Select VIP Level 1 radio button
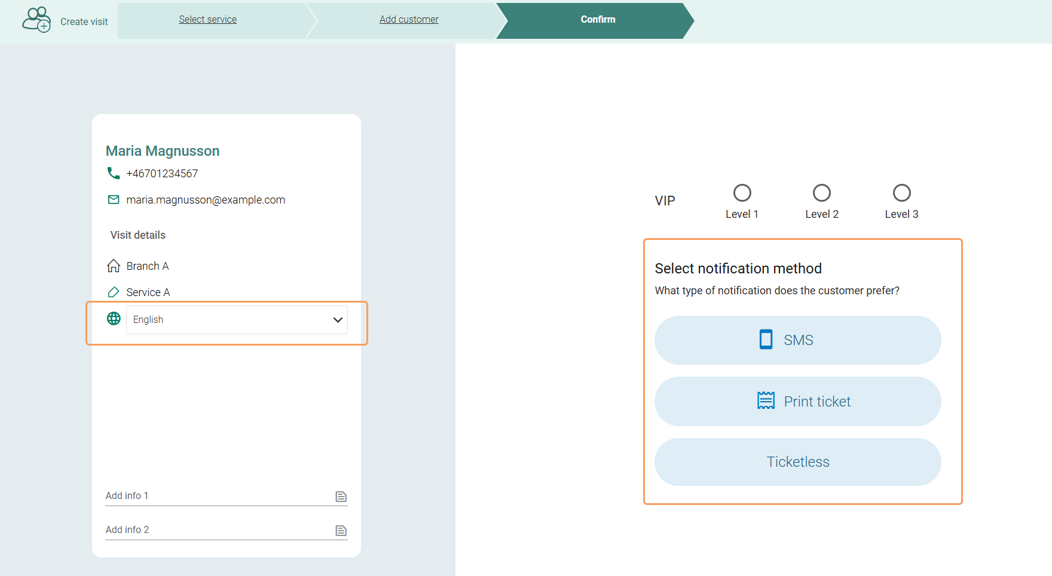 742,193
